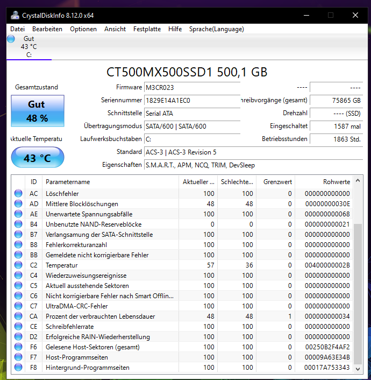Click the status orb for Wiederzuweisungsereignisse
Image resolution: width=371 pixels, height=380 pixels.
click(x=18, y=275)
